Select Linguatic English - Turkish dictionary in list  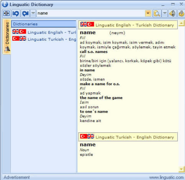[44, 32]
